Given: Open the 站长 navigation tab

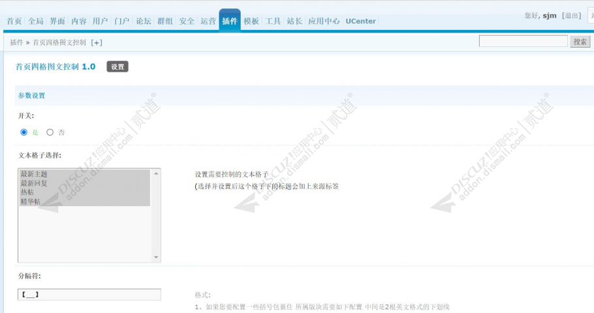Looking at the screenshot, I should pyautogui.click(x=294, y=22).
